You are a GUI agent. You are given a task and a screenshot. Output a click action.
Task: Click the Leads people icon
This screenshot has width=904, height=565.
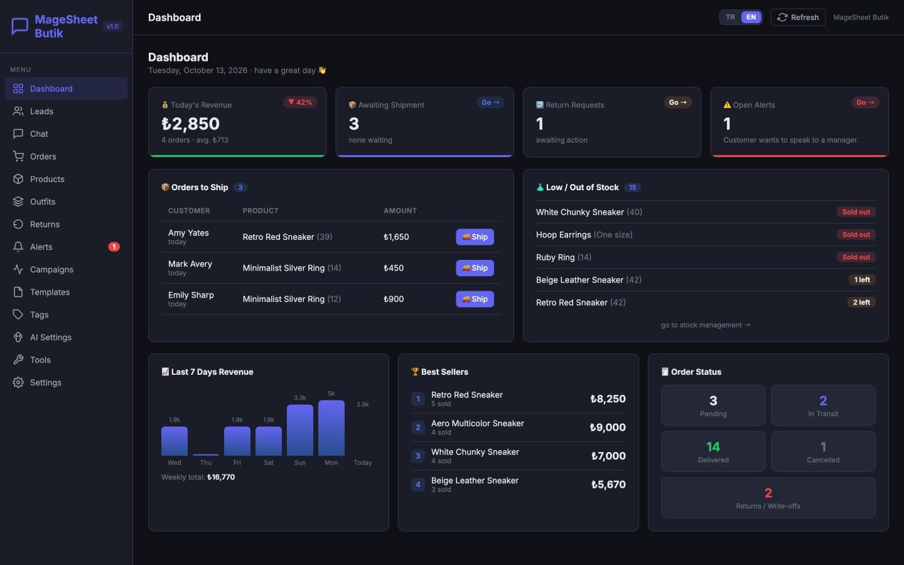click(18, 111)
